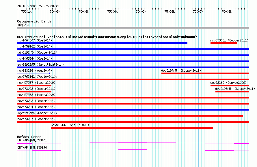Open the nsv1059162 (Coe2014) variant label
Image resolution: width=257 pixels, height=167 pixels.
(x=35, y=46)
